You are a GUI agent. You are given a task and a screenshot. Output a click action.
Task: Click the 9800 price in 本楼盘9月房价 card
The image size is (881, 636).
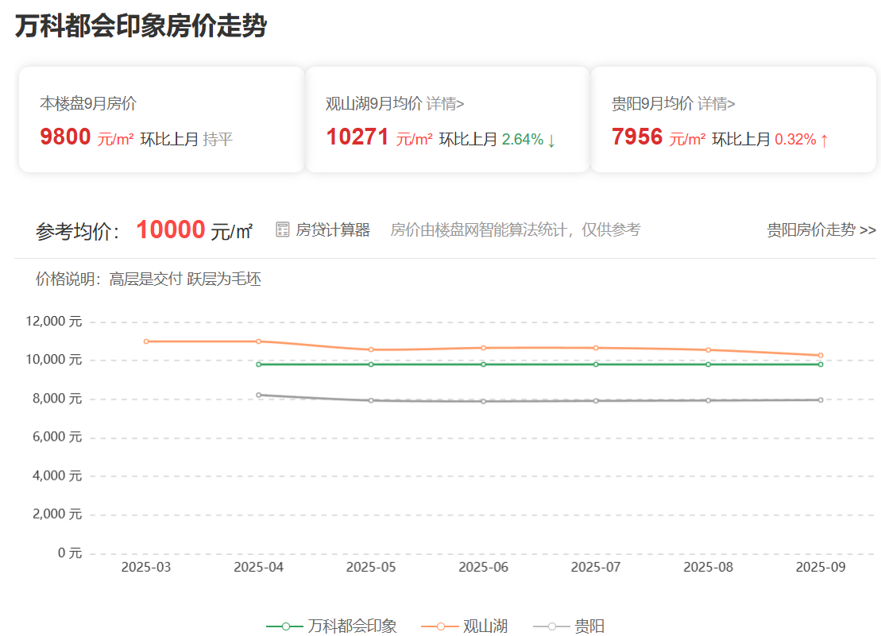click(65, 137)
